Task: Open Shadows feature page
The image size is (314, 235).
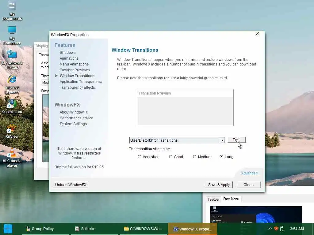Action: 67,53
